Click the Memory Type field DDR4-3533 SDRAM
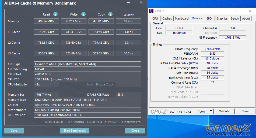 coord(87,100)
